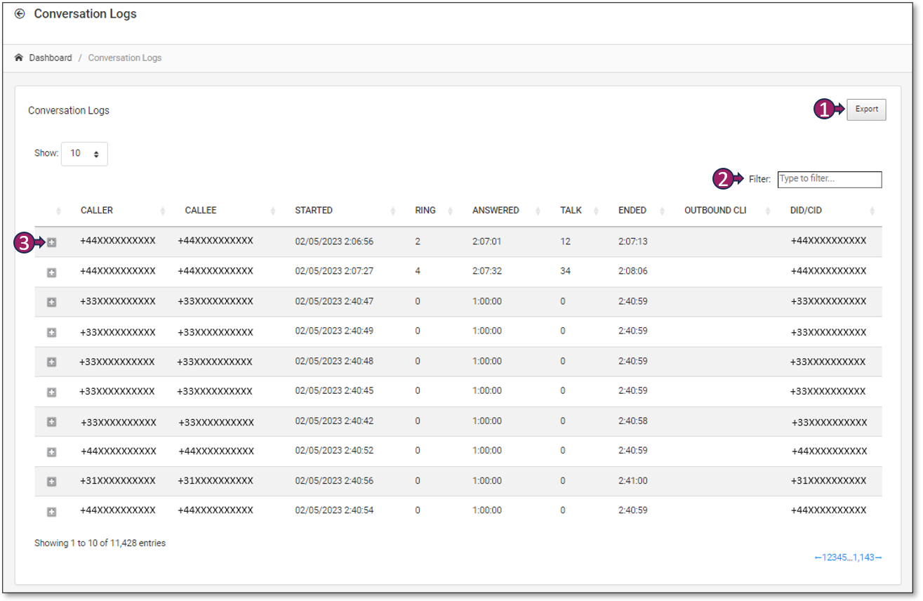Sort by the ANSWERED column header
The width and height of the screenshot is (923, 601).
pyautogui.click(x=496, y=211)
